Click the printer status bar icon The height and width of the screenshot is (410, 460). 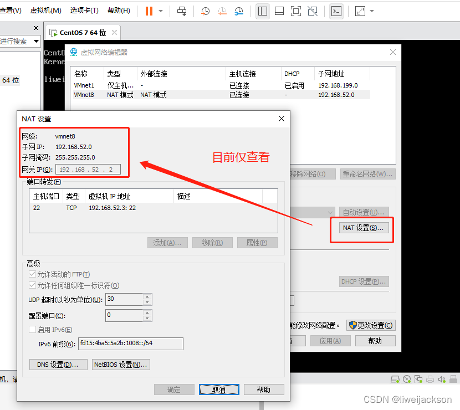coord(430,379)
